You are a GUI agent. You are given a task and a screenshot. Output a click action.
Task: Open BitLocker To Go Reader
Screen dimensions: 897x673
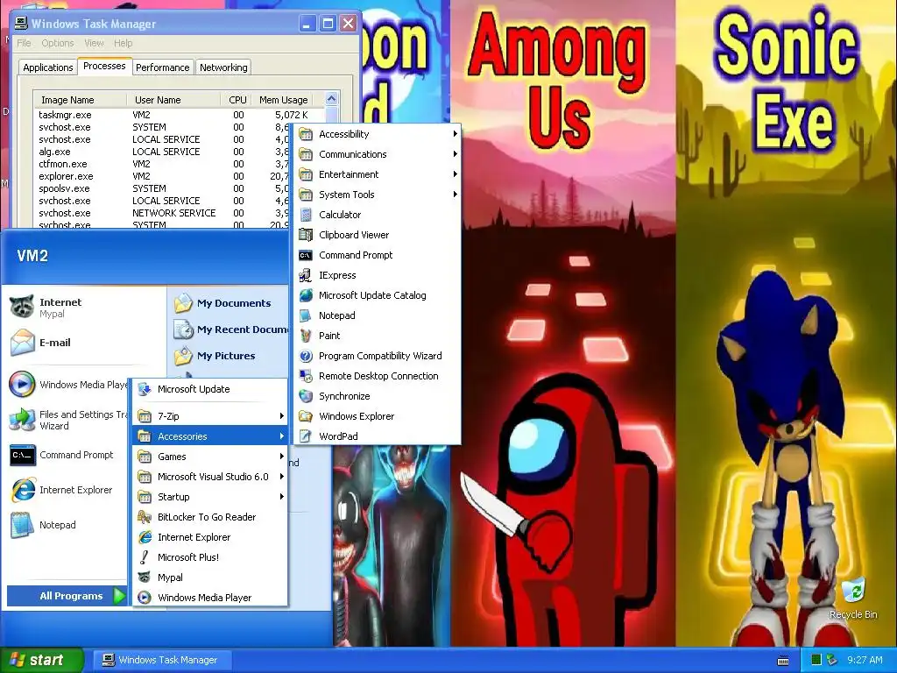(209, 517)
